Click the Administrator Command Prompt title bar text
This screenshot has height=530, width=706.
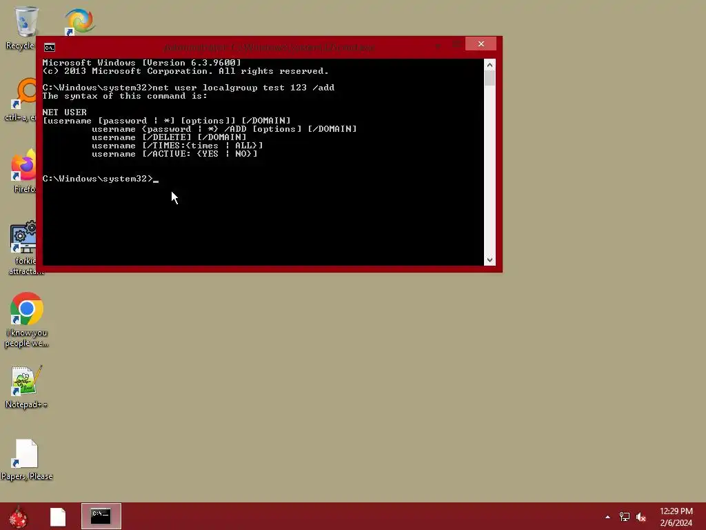269,47
